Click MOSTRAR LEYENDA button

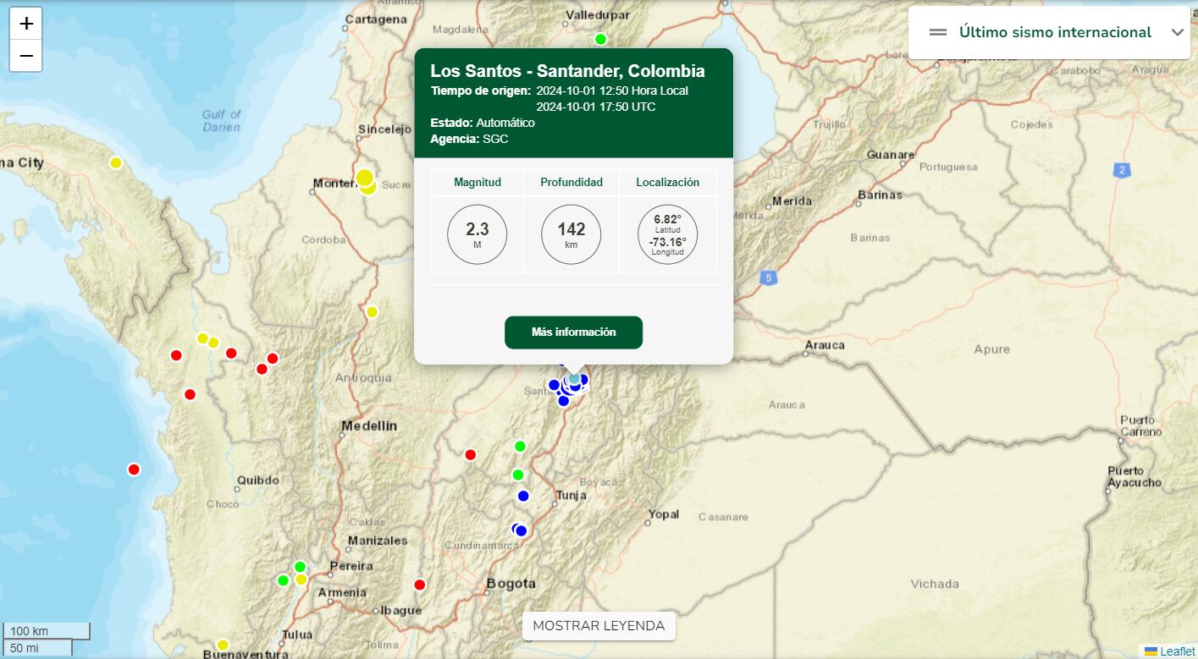(599, 626)
